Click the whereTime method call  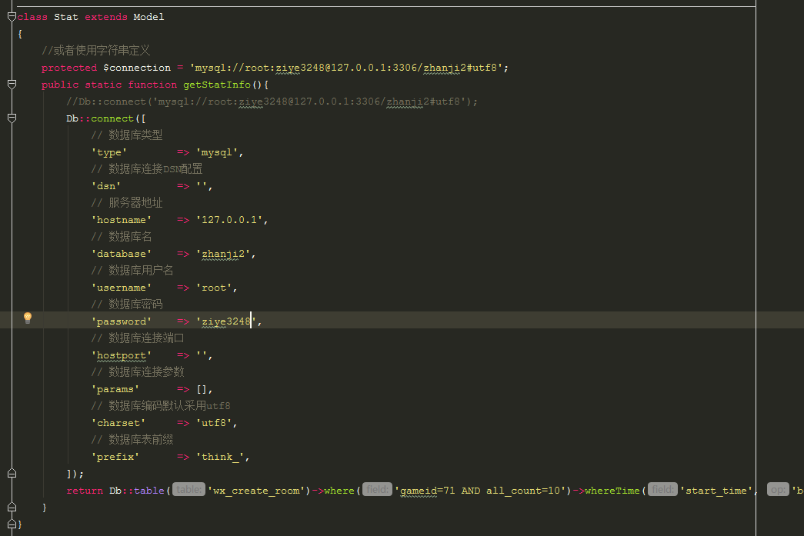point(613,491)
